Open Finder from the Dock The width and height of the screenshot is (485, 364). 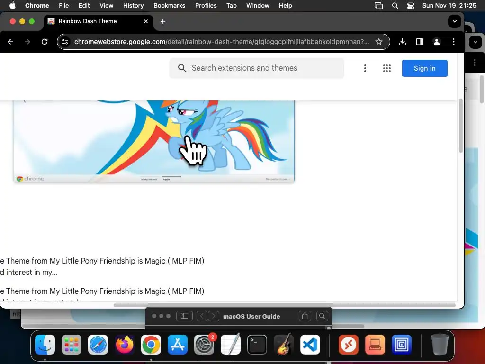[x=45, y=345]
